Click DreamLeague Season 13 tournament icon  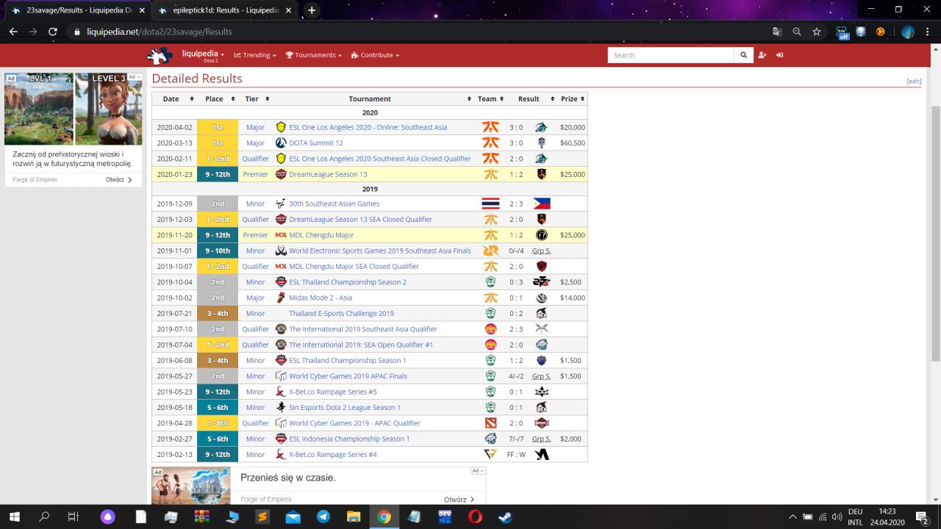[281, 174]
